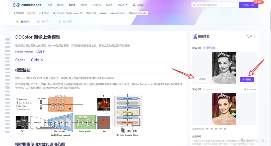This screenshot has height=146, width=271.
Task: Expand the 动态 dropdown menu
Action: coord(109,5)
